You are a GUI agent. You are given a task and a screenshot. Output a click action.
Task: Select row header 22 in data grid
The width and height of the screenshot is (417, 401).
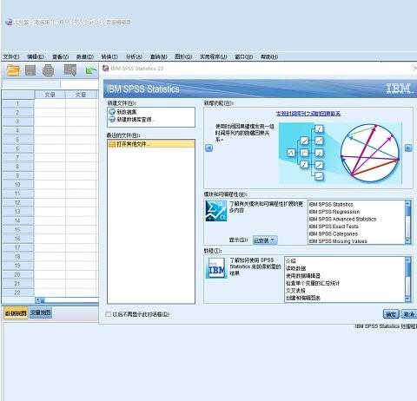[17, 293]
